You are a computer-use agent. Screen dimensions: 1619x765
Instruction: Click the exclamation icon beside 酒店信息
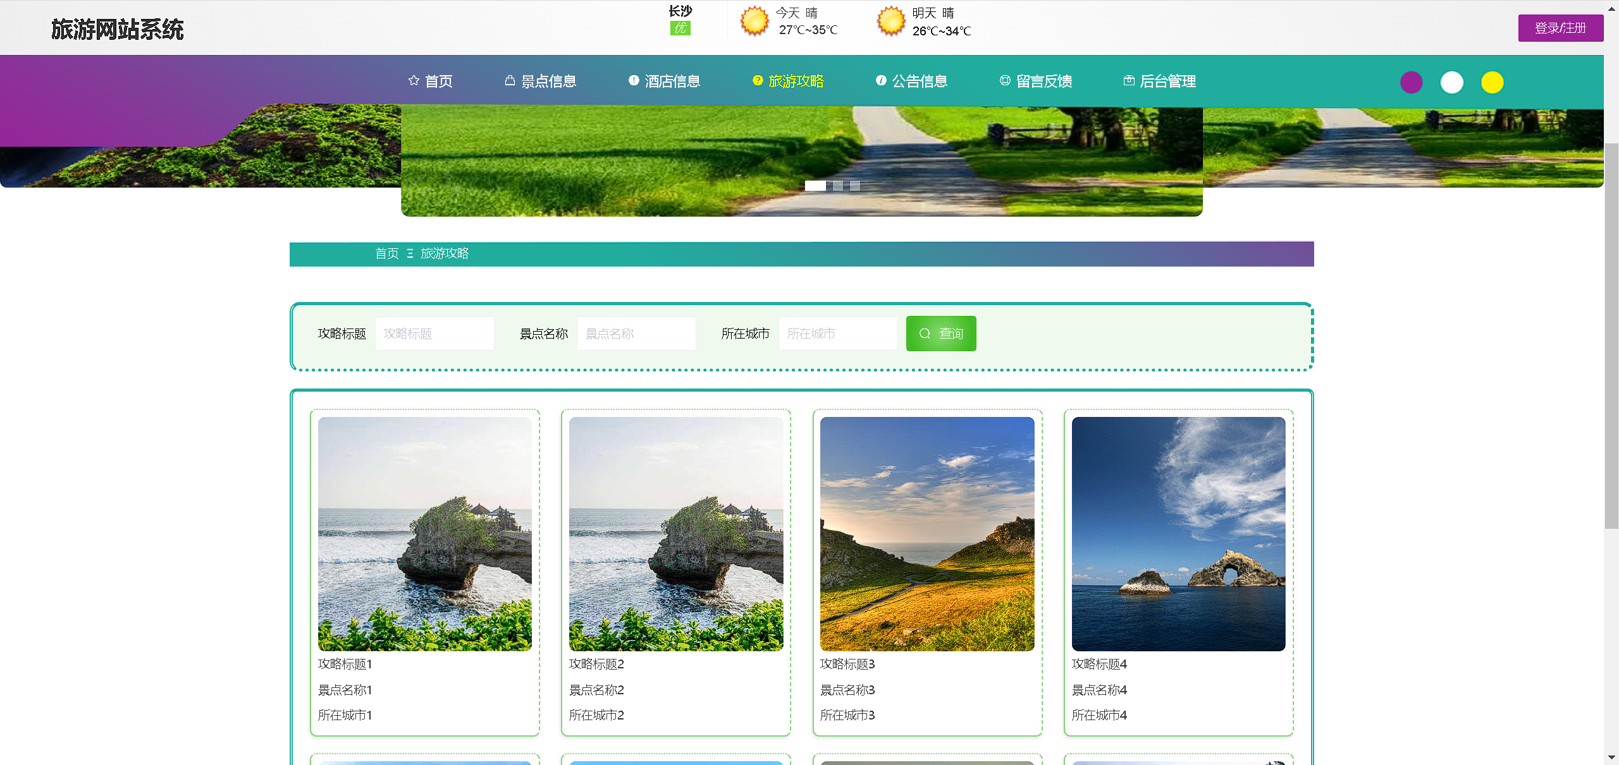coord(634,80)
